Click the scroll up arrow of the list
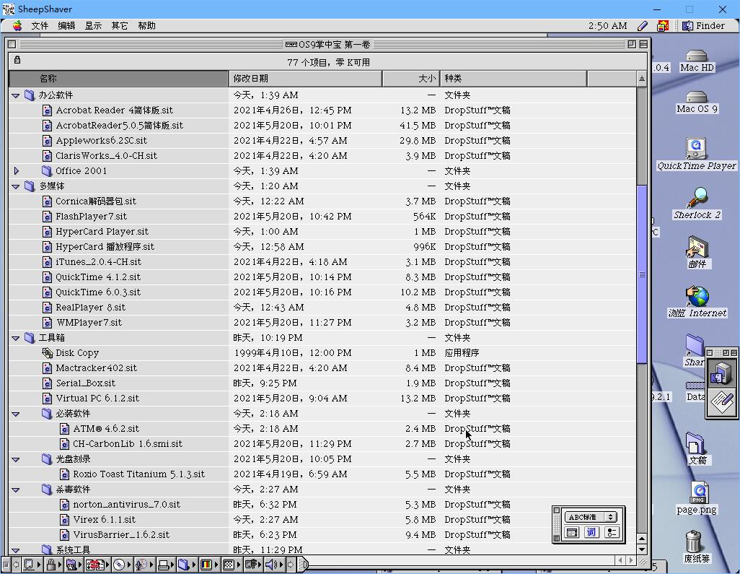Viewport: 740px width, 574px height. [x=642, y=539]
